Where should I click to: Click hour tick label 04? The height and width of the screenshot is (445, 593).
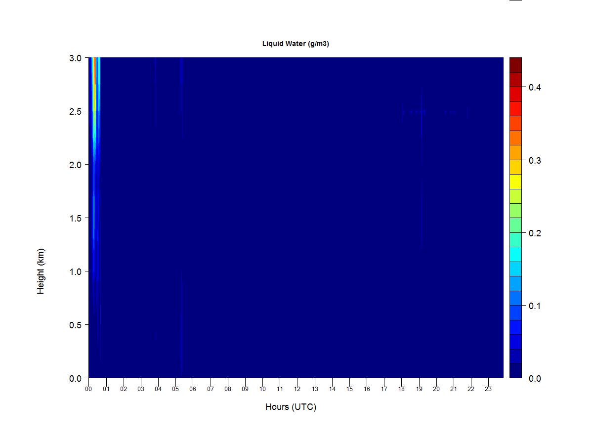tap(158, 389)
